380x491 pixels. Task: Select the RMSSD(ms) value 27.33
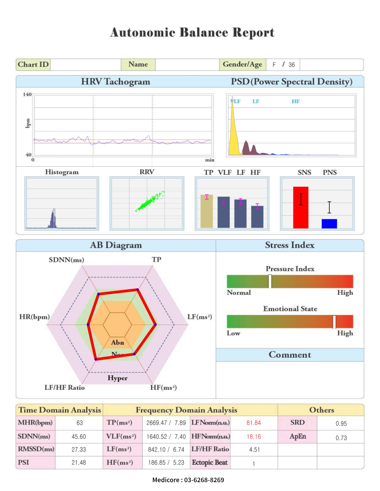(x=79, y=449)
